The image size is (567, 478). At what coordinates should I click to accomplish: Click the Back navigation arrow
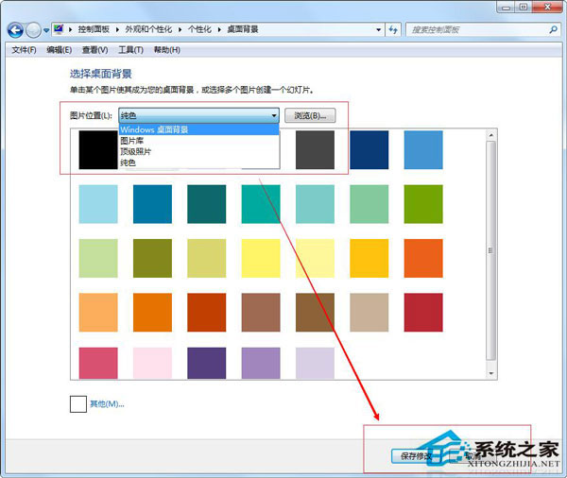(x=15, y=30)
